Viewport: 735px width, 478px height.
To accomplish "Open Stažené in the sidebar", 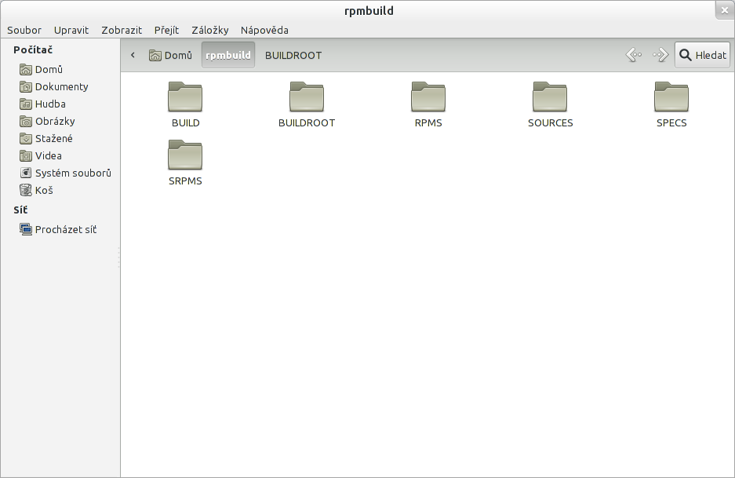I will 53,138.
